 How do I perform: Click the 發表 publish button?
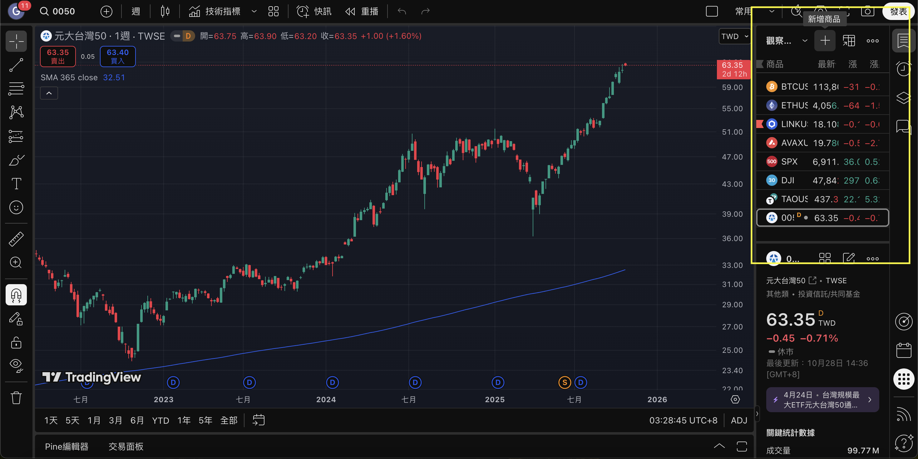[898, 12]
